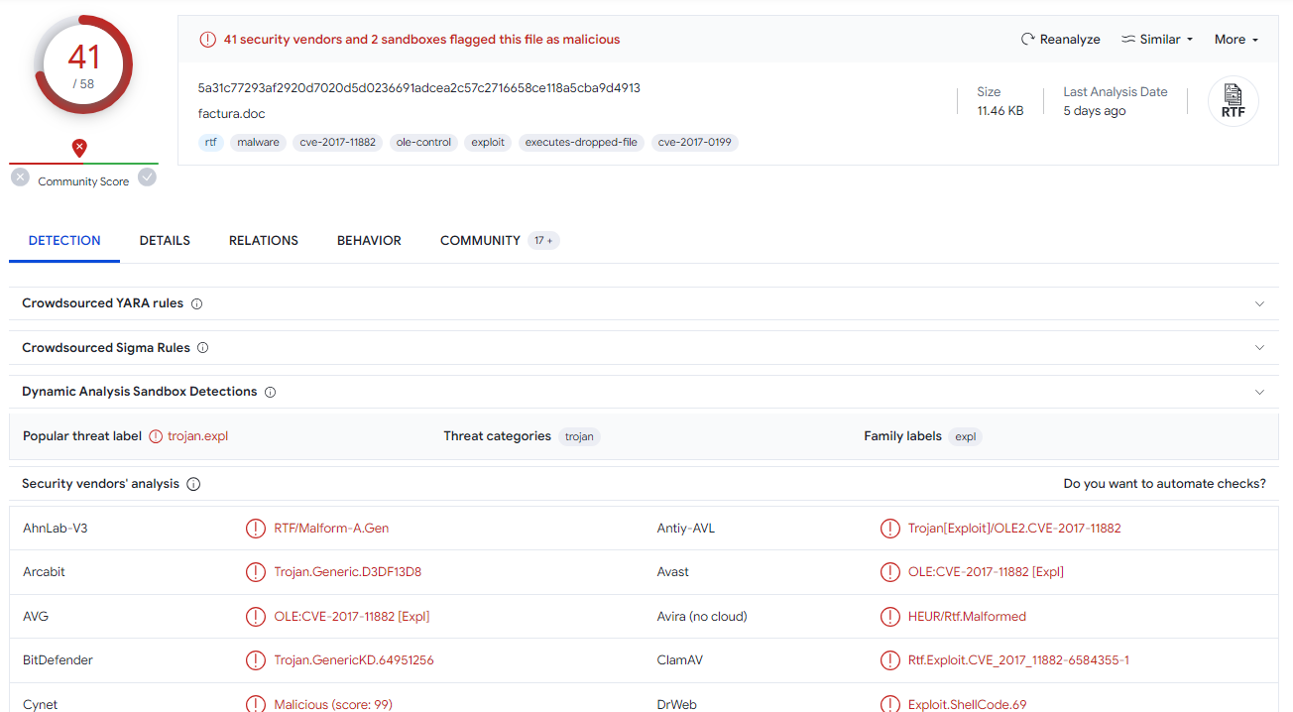Click the Avira detection alert icon
Screen dimensions: 1293x712
point(890,617)
